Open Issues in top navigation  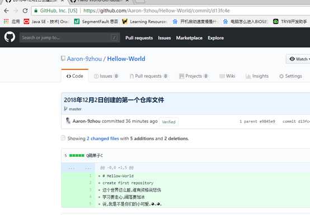pos(165,38)
